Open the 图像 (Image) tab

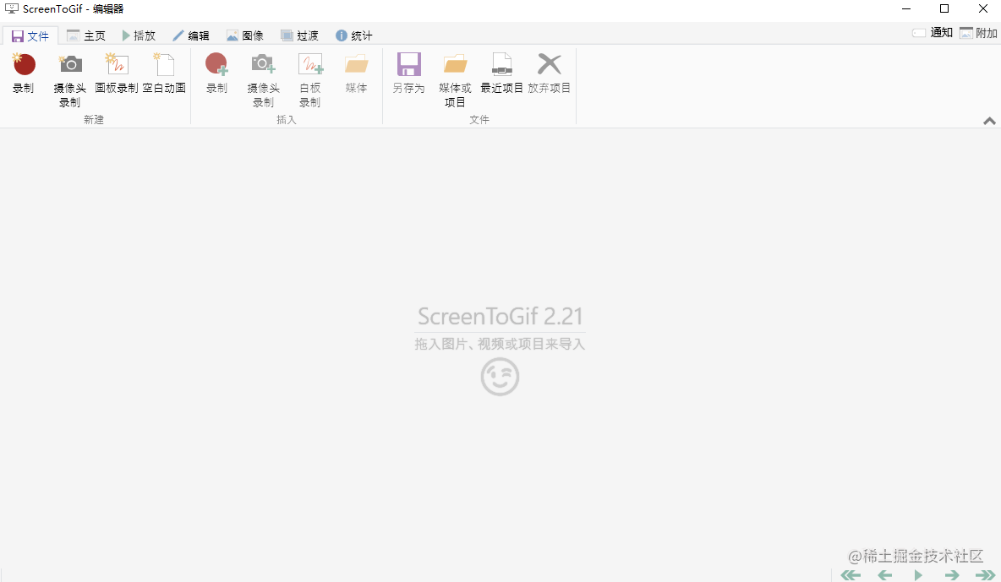click(245, 35)
